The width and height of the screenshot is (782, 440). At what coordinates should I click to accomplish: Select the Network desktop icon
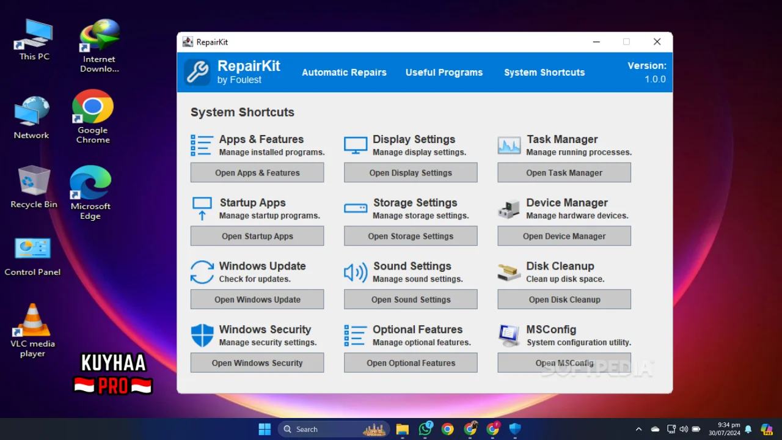coord(32,118)
